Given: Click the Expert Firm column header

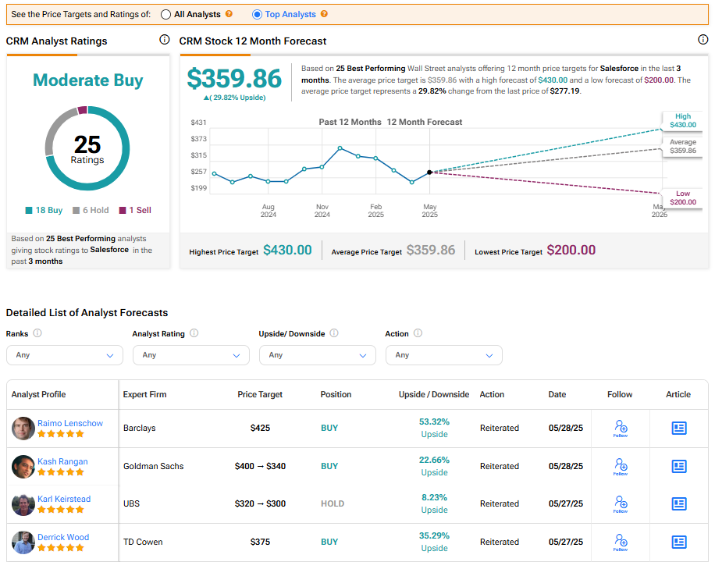Looking at the screenshot, I should [x=144, y=395].
